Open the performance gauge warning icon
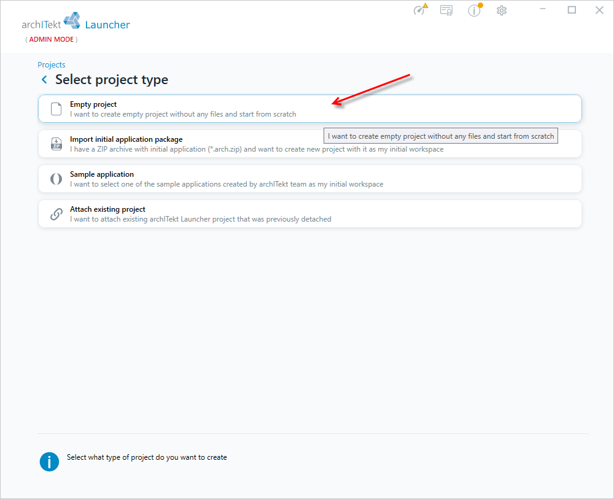This screenshot has height=499, width=614. pos(421,9)
